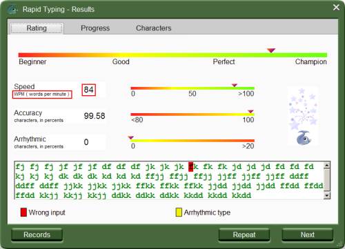Click the Speed gauge marker triangle

235,86
